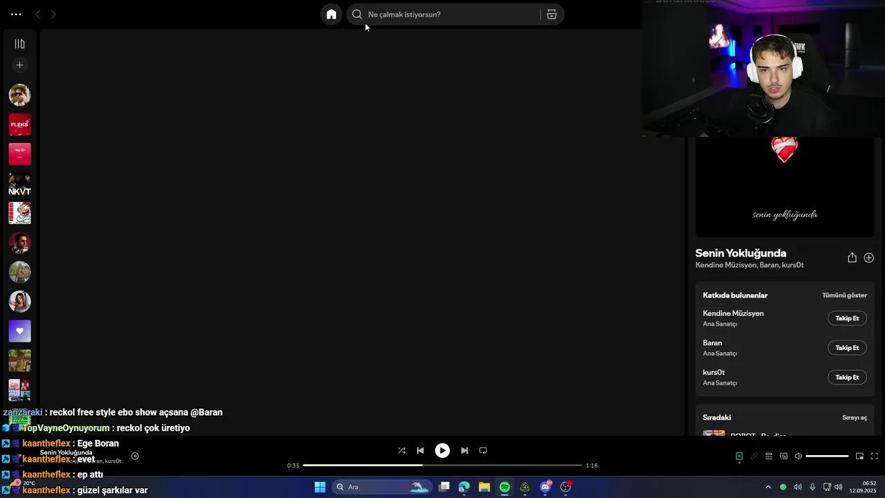Open the Top 50 red playlist thumbnail
This screenshot has height=498, width=885.
coord(19,154)
